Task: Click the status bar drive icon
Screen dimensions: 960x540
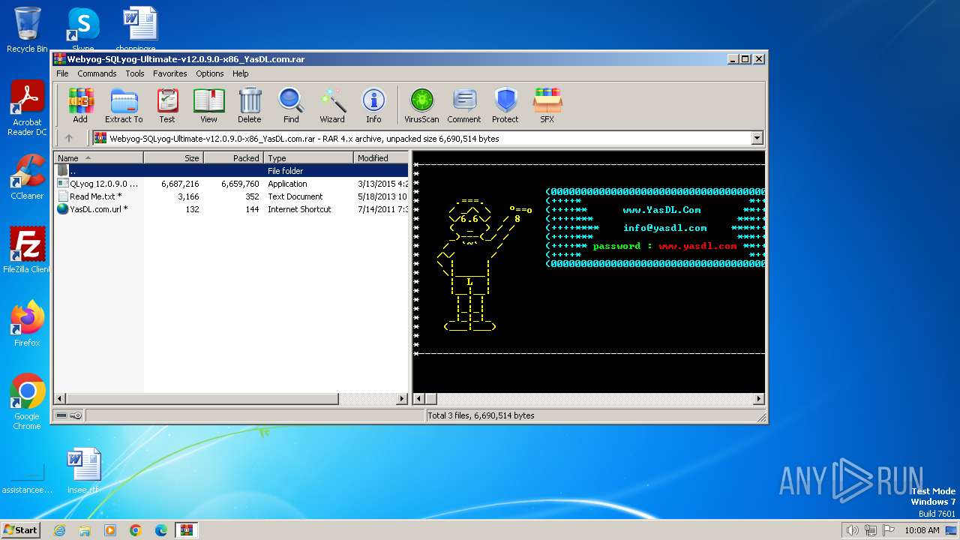Action: pos(61,415)
